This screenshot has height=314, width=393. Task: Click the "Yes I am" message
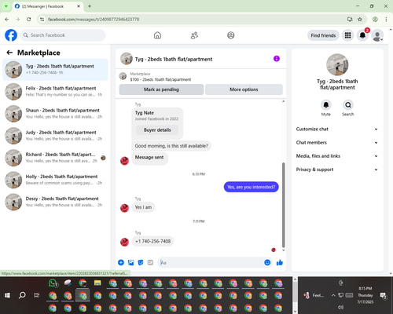coord(143,207)
